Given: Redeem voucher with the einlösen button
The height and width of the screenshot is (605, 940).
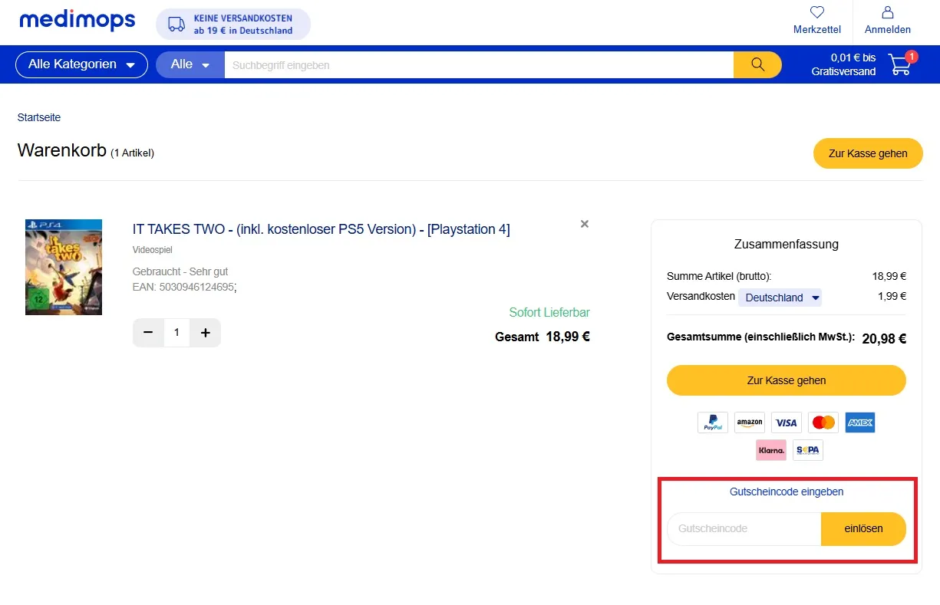Looking at the screenshot, I should click(x=863, y=529).
